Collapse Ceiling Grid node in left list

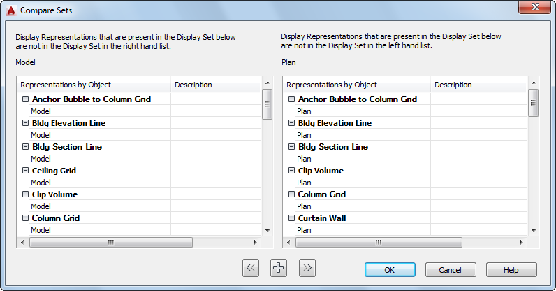point(25,171)
